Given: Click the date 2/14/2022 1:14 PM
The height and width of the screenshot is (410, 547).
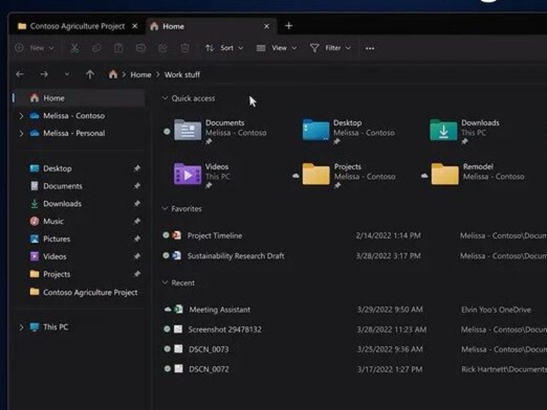Looking at the screenshot, I should 388,236.
